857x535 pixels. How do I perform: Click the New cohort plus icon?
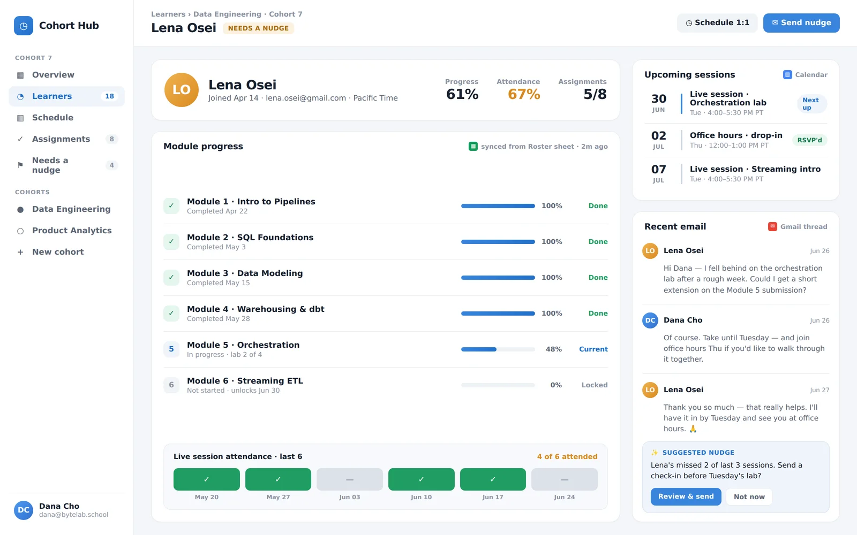pyautogui.click(x=20, y=252)
